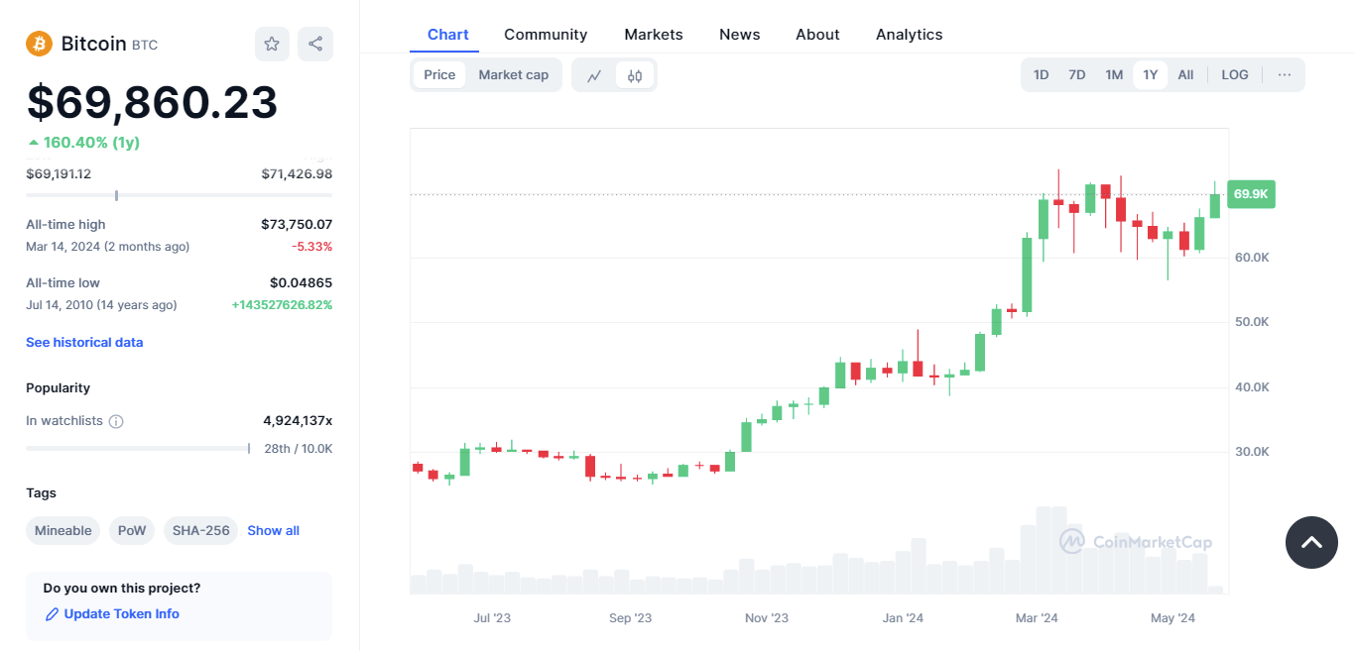Open the Community tab

546,35
